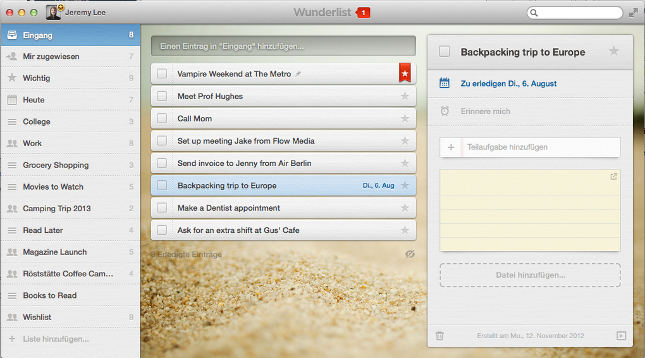Click Erinnere mich to set reminder
Image resolution: width=645 pixels, height=358 pixels.
click(x=486, y=111)
